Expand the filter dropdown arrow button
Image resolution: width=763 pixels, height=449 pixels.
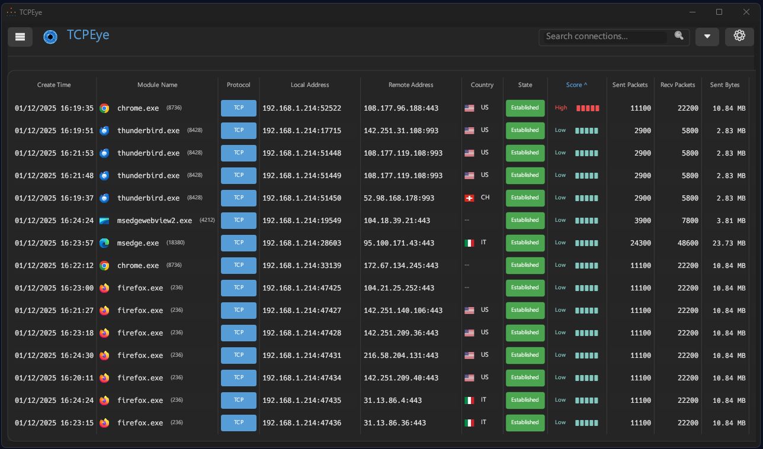pyautogui.click(x=707, y=37)
